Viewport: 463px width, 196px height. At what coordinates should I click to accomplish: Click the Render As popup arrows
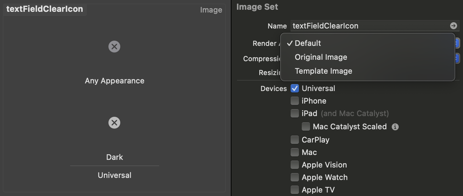click(458, 43)
